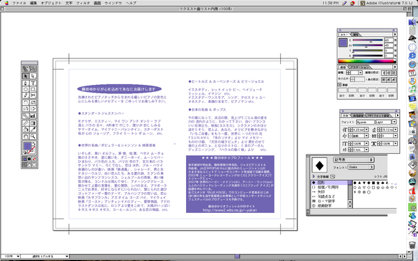Switch to the tab next to カラー
Screen dimensions: 418x261
point(356,35)
